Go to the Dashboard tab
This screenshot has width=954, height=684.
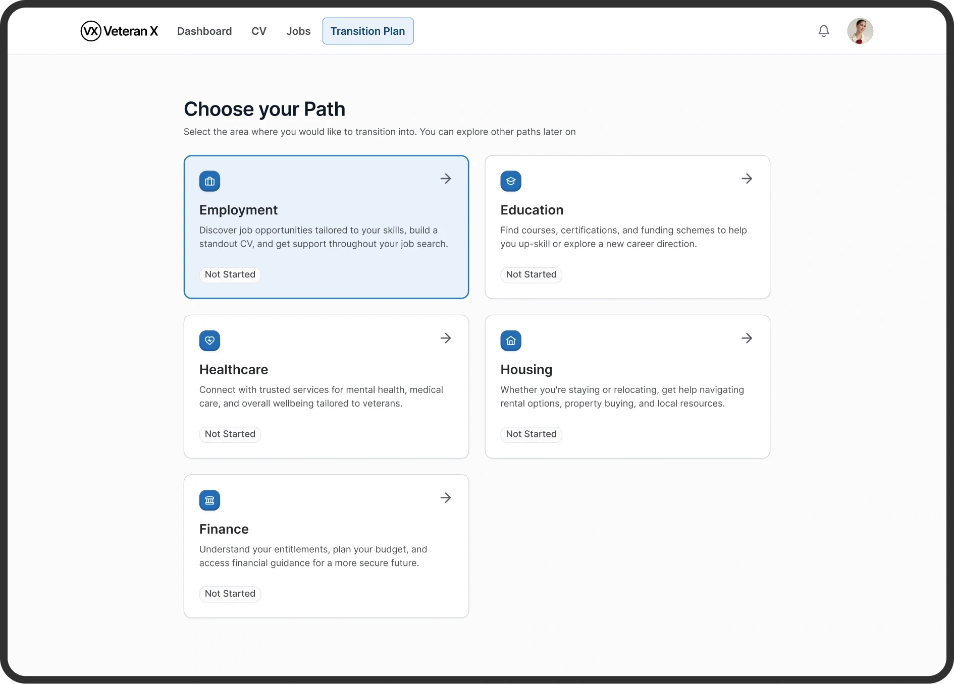tap(204, 31)
